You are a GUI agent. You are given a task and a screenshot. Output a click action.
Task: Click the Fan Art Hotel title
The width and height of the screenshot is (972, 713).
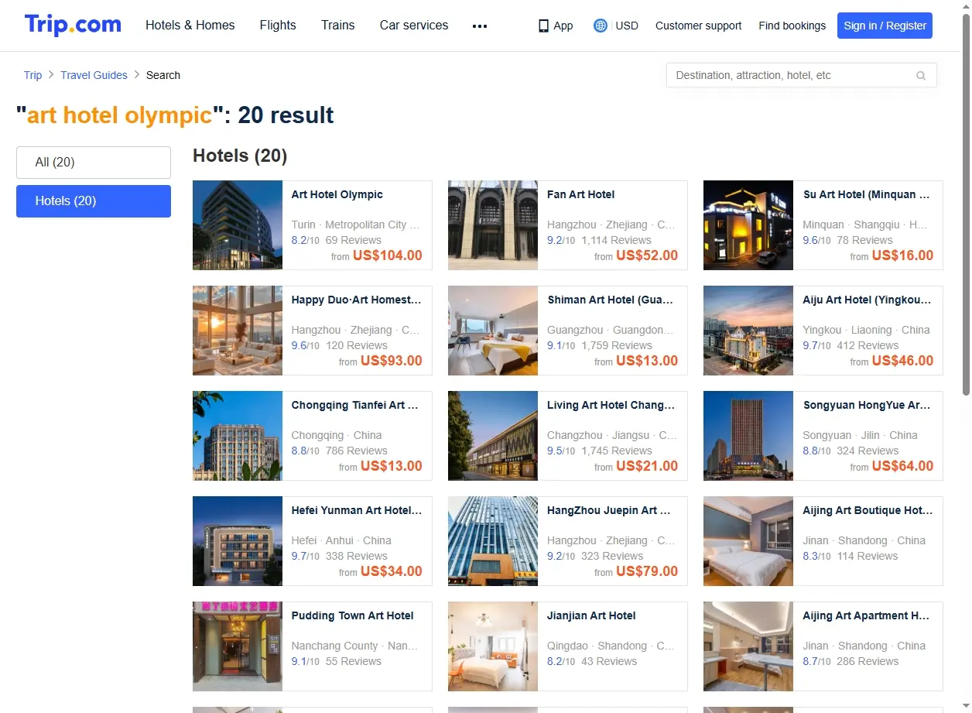click(580, 194)
